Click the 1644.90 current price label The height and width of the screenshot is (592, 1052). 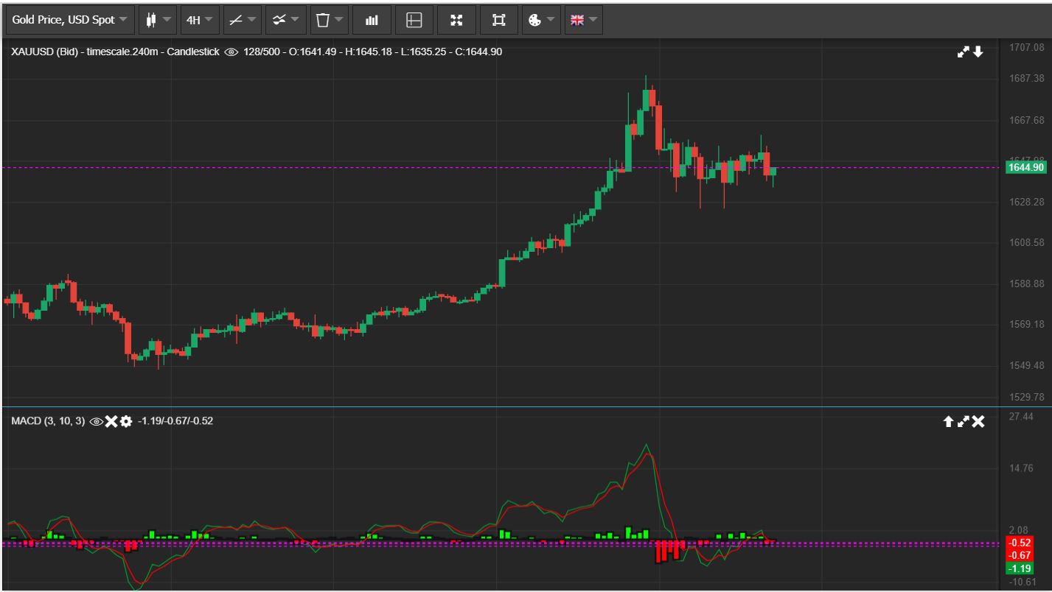click(1025, 168)
